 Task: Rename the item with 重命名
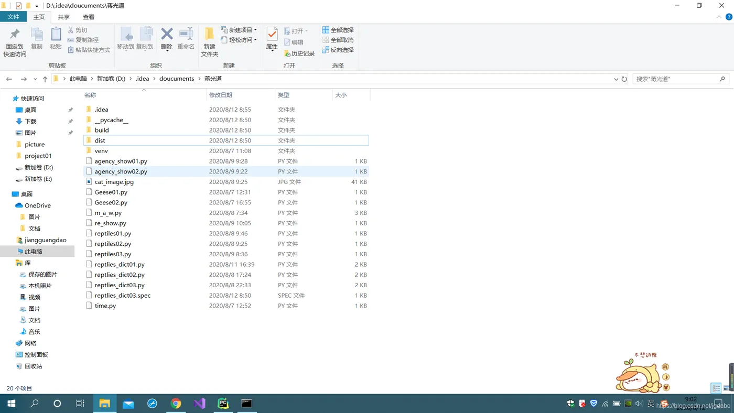pos(186,39)
